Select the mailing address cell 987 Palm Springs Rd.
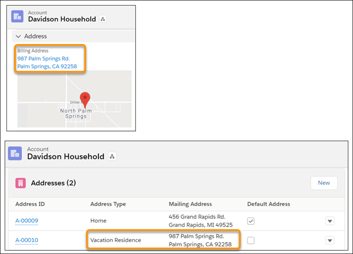Screen dimensions: 353x254 pos(200,240)
